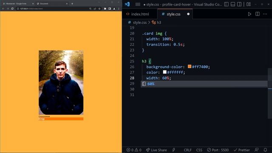Click the VS Code logo icon
This screenshot has width=272, height=153.
click(127, 4)
